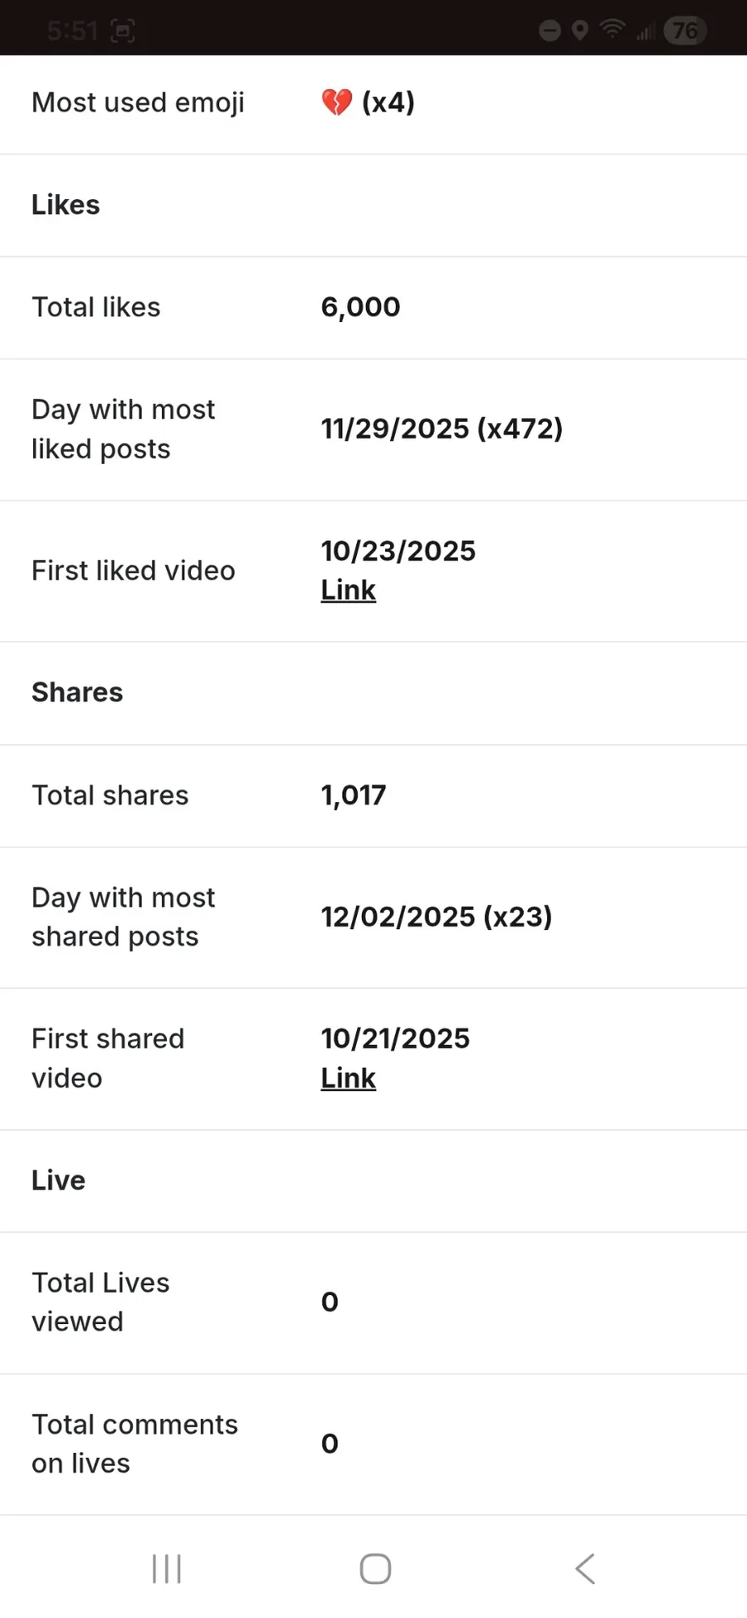This screenshot has width=747, height=1618.
Task: Tap the status bar clock
Action: pos(72,32)
